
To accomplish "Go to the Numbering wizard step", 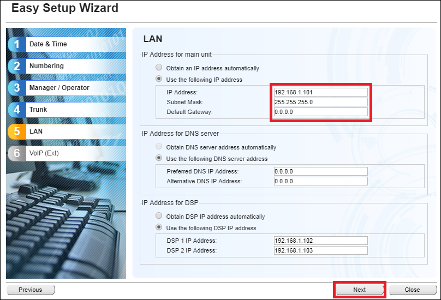I will click(67, 66).
